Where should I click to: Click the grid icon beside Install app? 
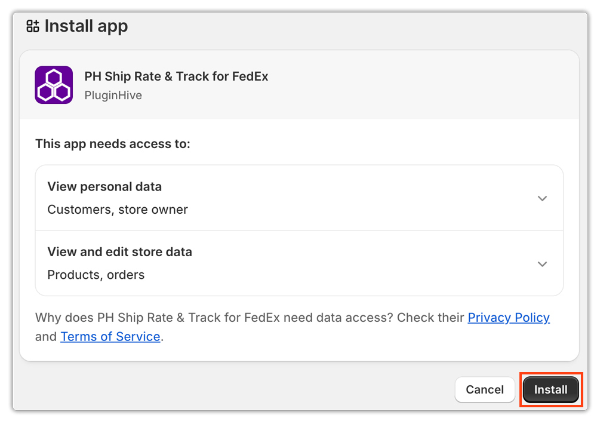[x=32, y=26]
